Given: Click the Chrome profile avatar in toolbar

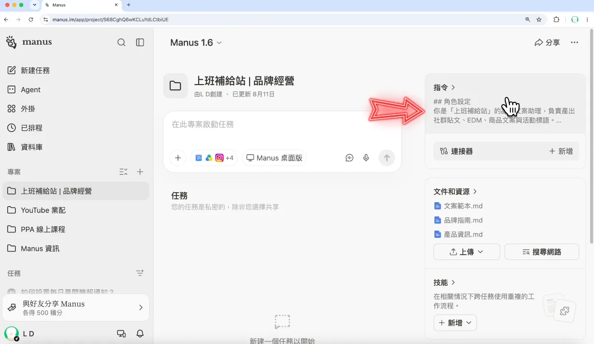Looking at the screenshot, I should point(575,20).
